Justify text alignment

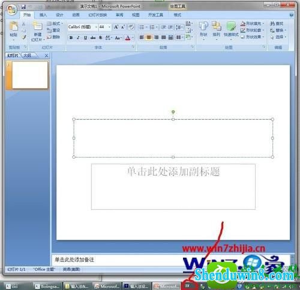coord(164,37)
